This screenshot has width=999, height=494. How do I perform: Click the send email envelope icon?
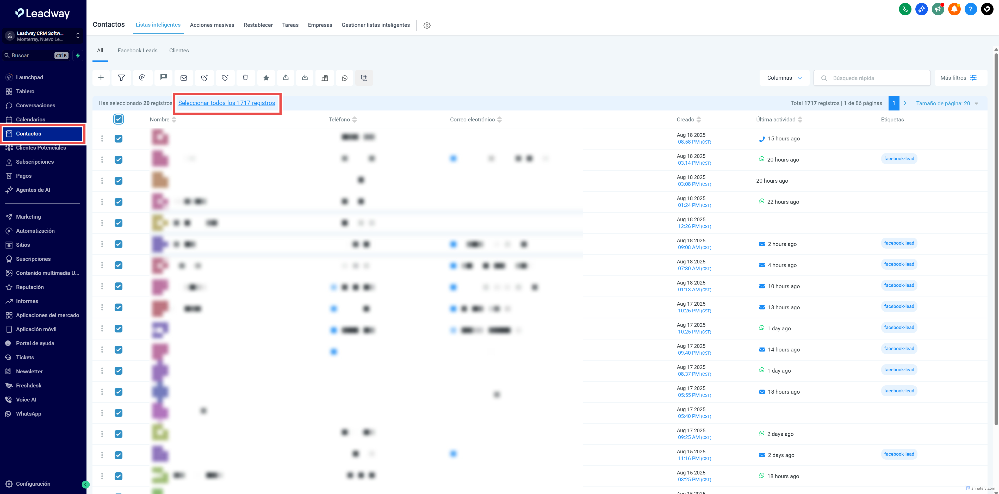[x=184, y=78]
